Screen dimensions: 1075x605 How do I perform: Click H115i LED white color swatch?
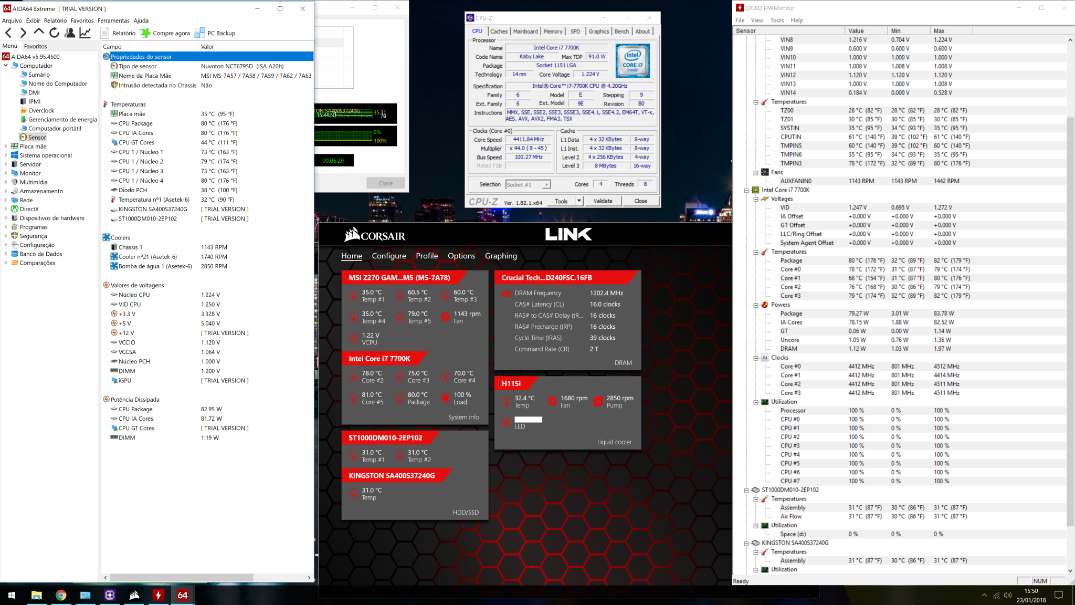[528, 420]
